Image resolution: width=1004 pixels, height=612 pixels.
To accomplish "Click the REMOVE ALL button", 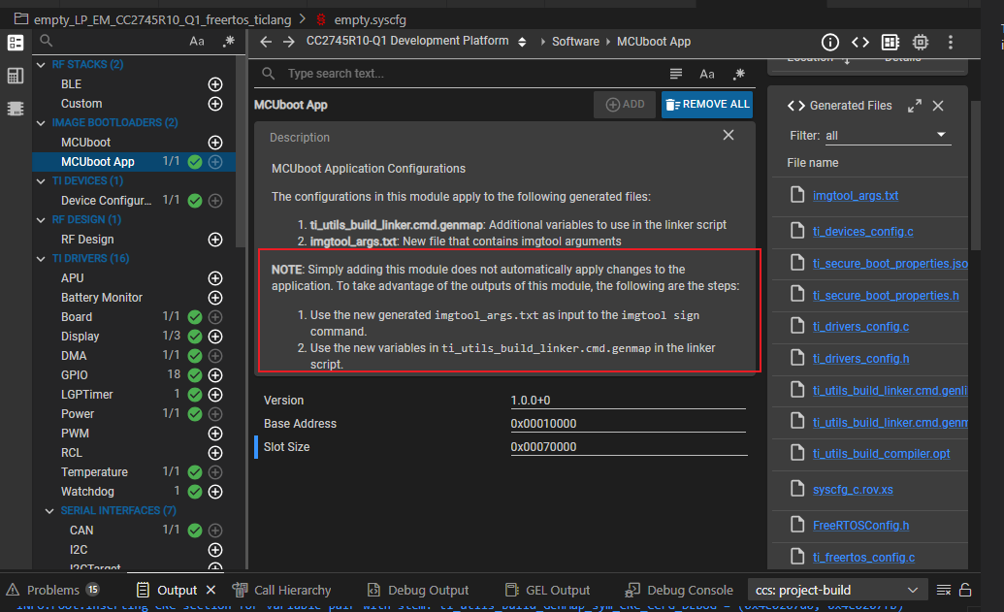I will [707, 105].
